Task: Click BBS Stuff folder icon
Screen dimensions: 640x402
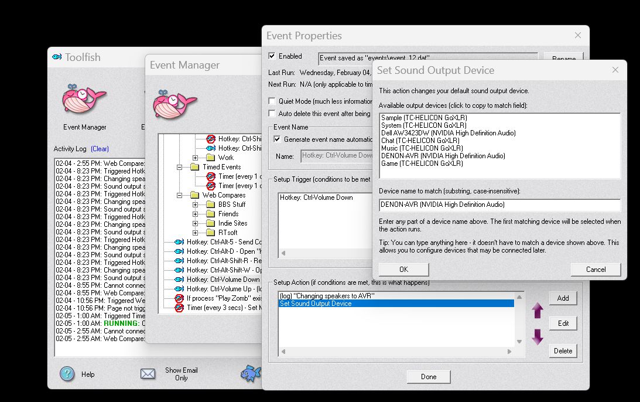Action: (211, 205)
